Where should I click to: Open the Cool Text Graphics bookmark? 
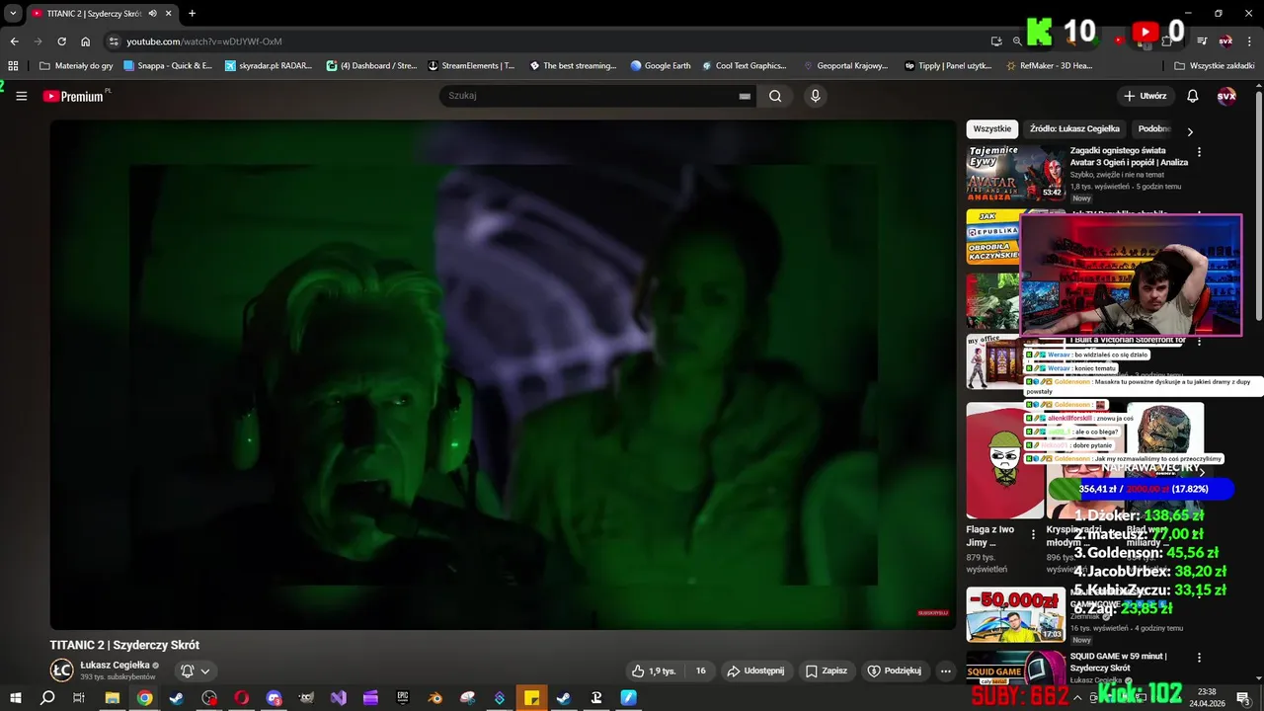point(744,66)
